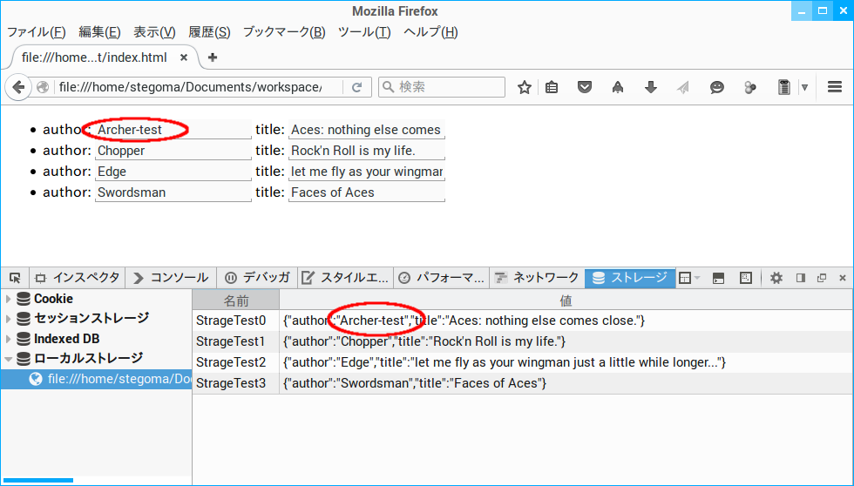
Task: Open the ブックマーク(B) menu
Action: pyautogui.click(x=284, y=32)
